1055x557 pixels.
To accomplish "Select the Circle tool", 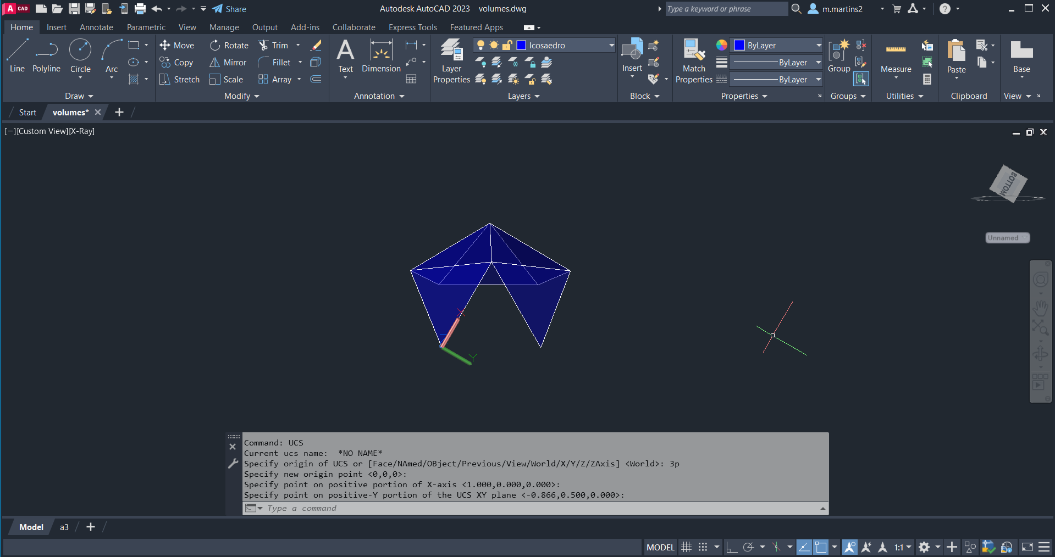I will pyautogui.click(x=80, y=55).
